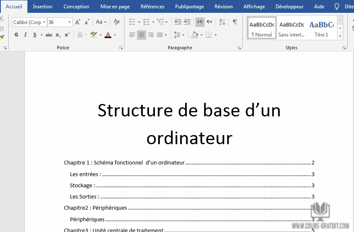The image size is (354, 232).
Task: Apply dark red font color
Action: [x=108, y=35]
